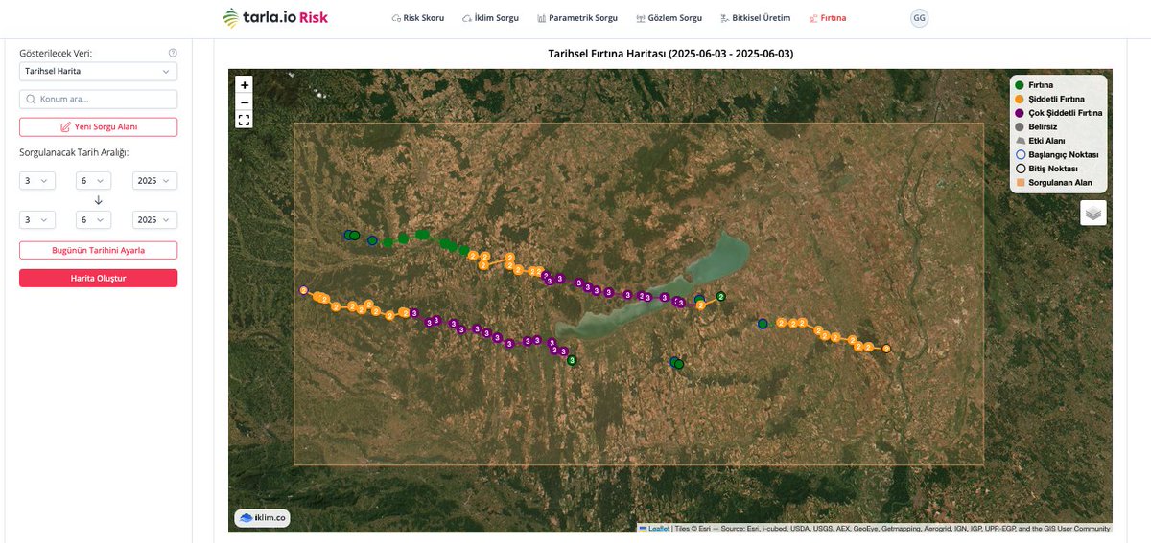Open the map layers control
This screenshot has height=543, width=1151.
click(1093, 213)
